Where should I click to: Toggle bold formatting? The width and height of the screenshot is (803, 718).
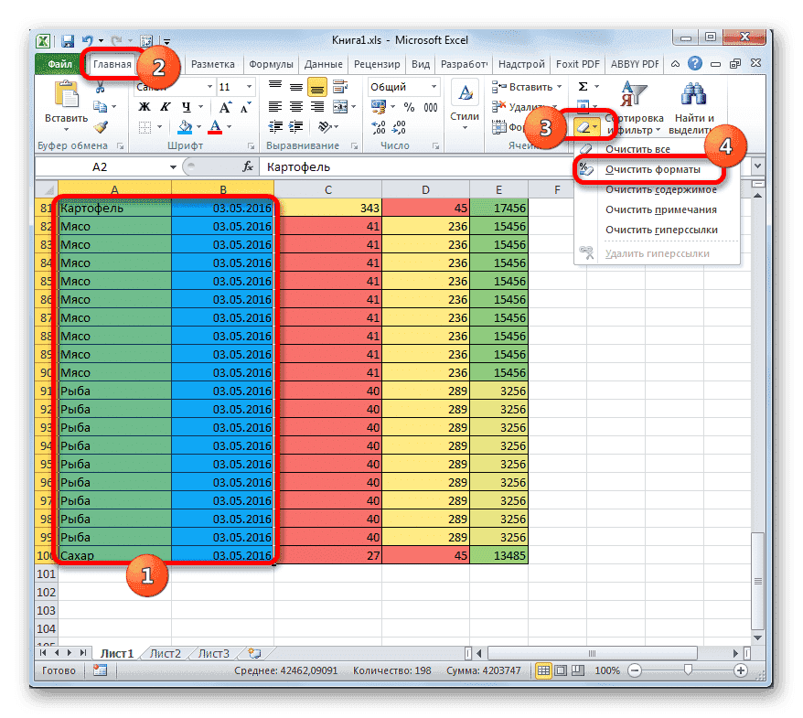point(143,106)
